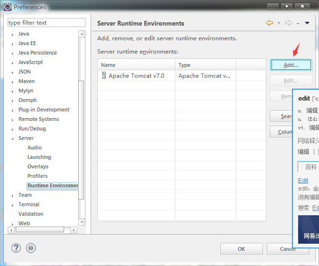Expand the Web tree node
This screenshot has height=266, width=319.
12,224
